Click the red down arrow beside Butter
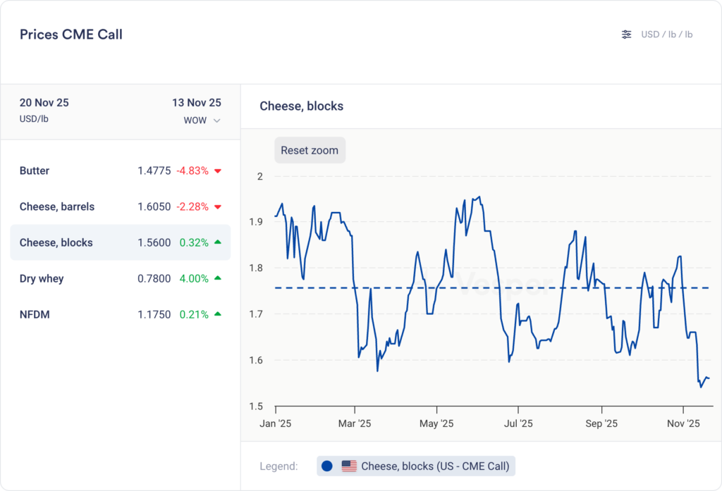 coord(217,171)
